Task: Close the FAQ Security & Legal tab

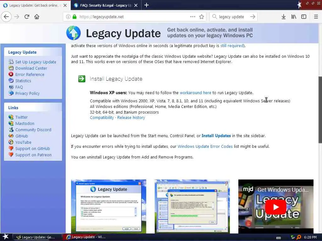Action: pos(136,5)
